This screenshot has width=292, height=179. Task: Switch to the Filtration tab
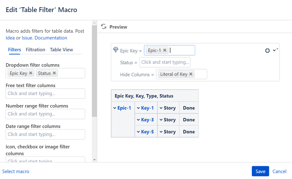tap(35, 50)
